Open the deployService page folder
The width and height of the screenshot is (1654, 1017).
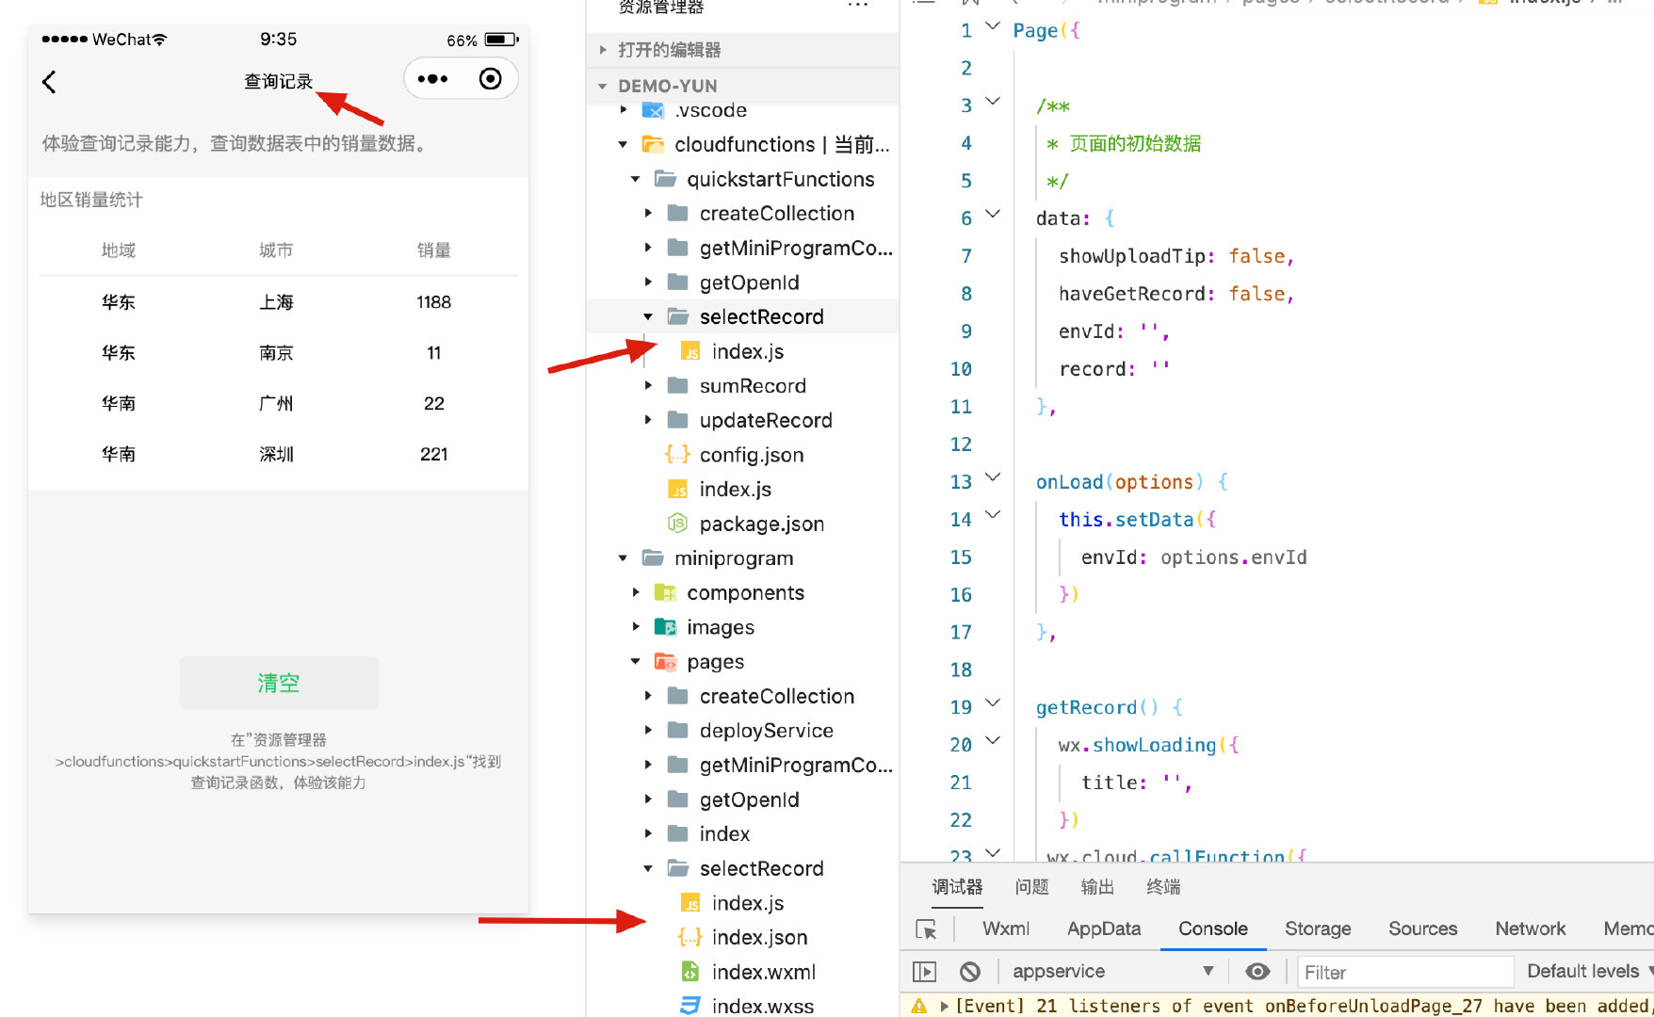pos(767,731)
